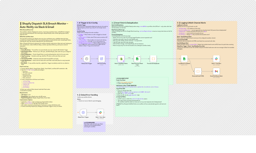The height and width of the screenshot is (153, 256).
Task: Open the Slack - Error Alert node
Action: (x=100, y=113)
